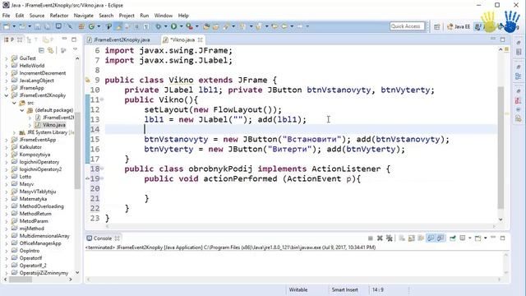Open the Refactor menu
The height and width of the screenshot is (296, 526).
tap(59, 16)
